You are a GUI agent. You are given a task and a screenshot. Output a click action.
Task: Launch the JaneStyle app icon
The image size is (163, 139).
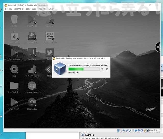32,53
